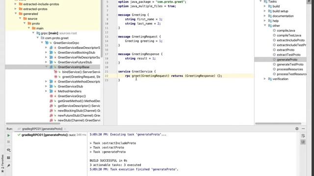Expand GreetServiceStub node

tap(46, 87)
